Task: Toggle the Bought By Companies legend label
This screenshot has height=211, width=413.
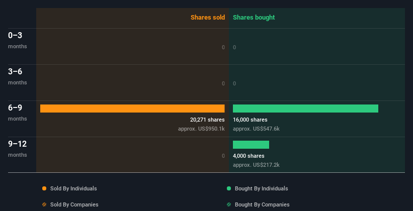Action: [262, 204]
